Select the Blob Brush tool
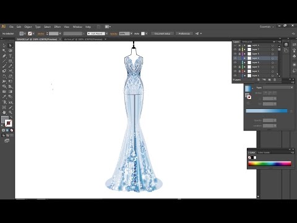 tap(4, 71)
